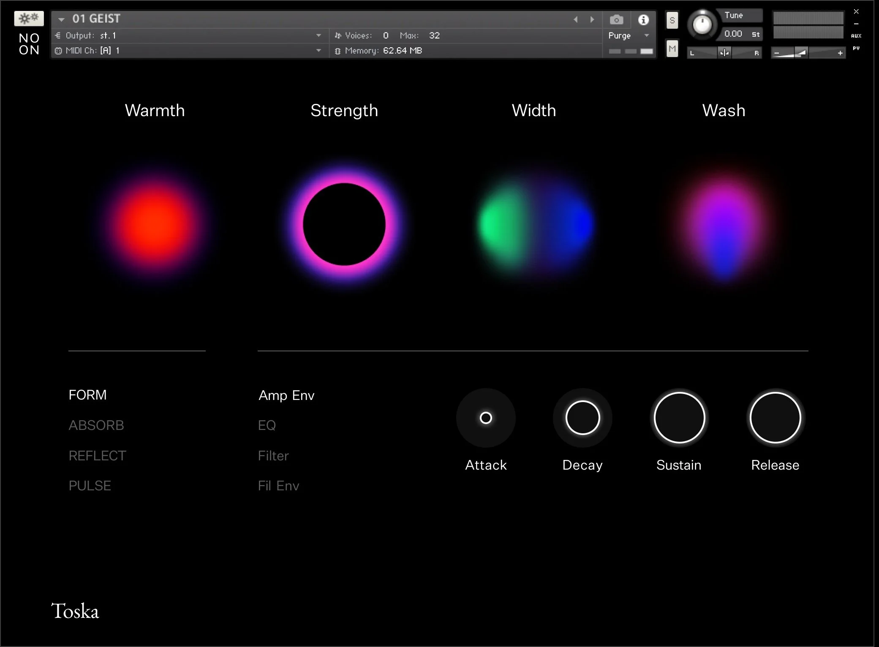The height and width of the screenshot is (647, 879).
Task: Toggle the AUX sends display
Action: (856, 36)
